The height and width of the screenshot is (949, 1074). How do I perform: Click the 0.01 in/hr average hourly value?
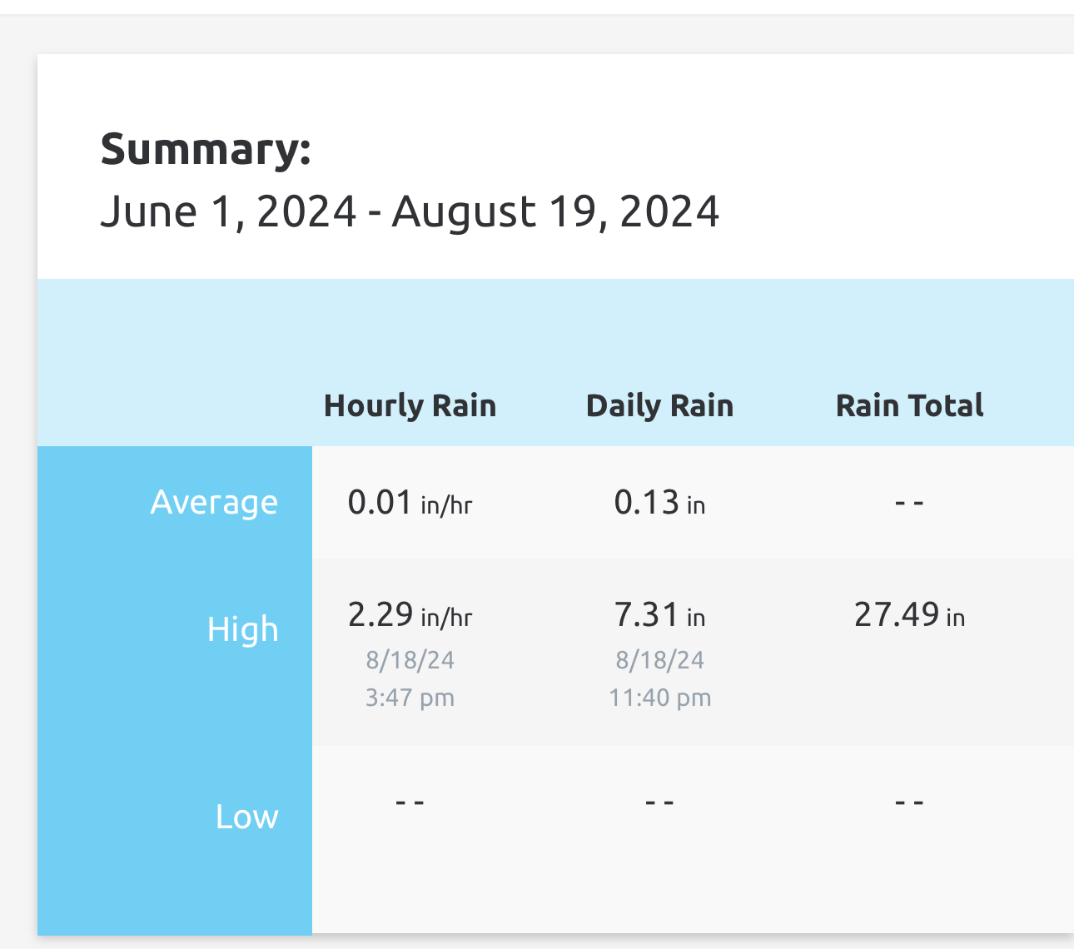pyautogui.click(x=410, y=503)
